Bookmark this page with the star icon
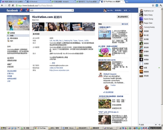 click(153, 5)
